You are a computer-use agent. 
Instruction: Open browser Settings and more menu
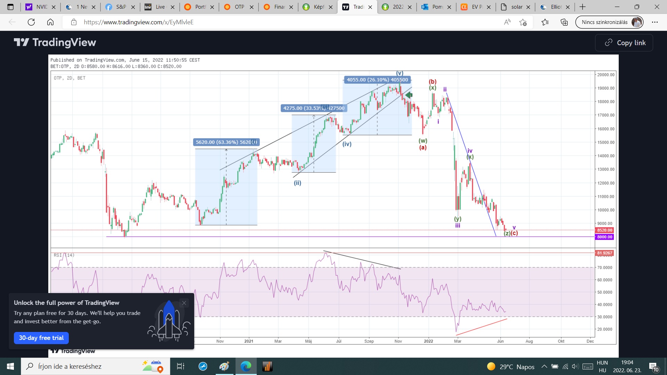coord(655,22)
